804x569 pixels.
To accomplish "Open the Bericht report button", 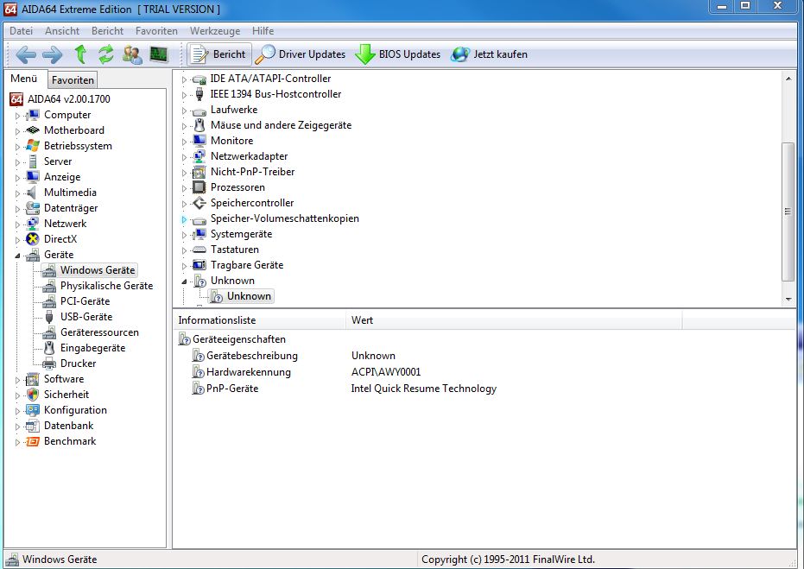I will pyautogui.click(x=219, y=54).
